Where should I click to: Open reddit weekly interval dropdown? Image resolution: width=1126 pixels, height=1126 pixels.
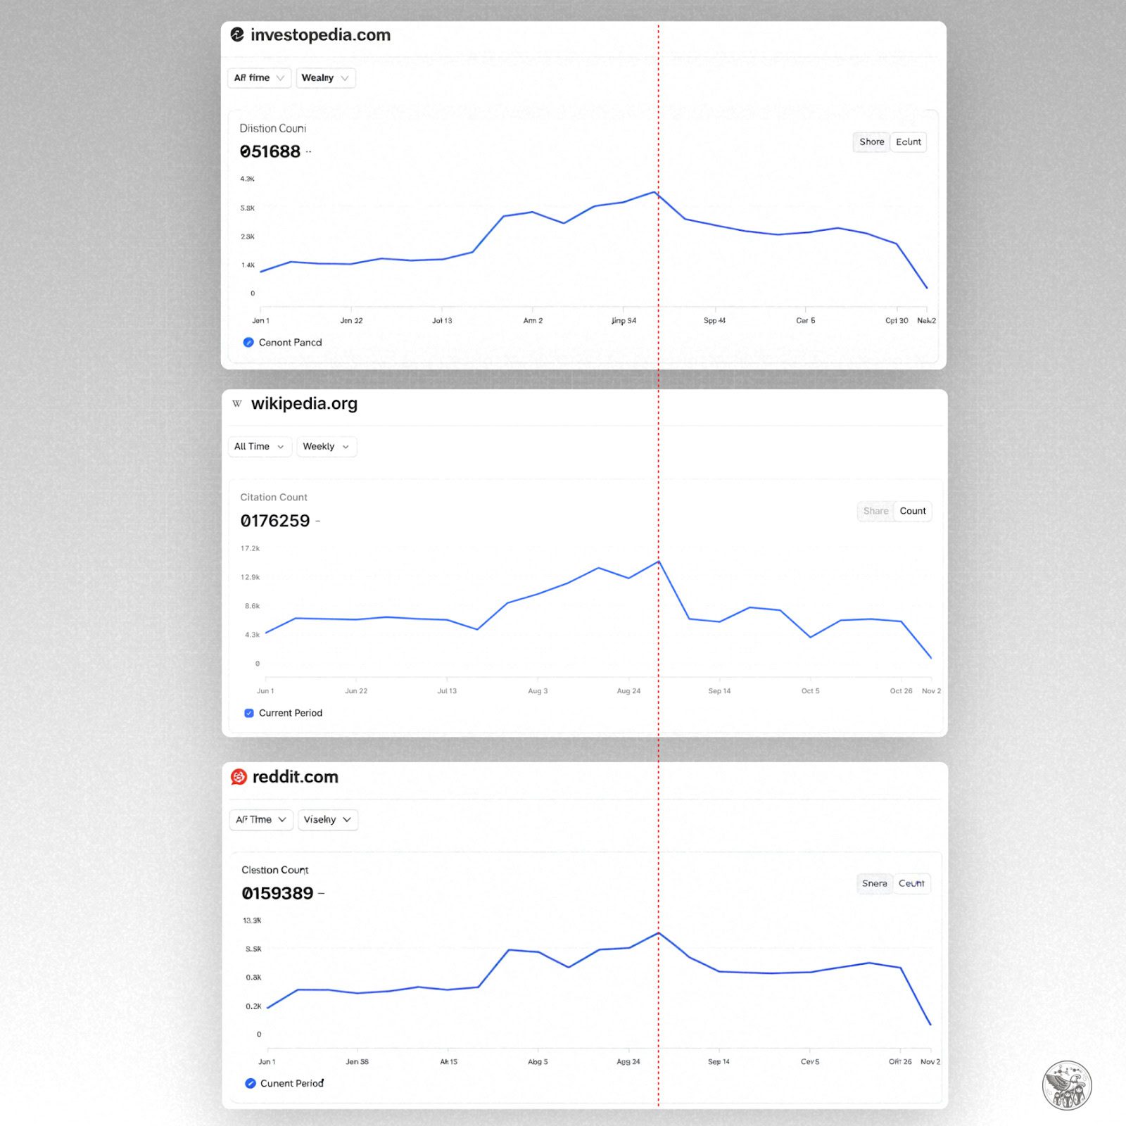coord(327,820)
